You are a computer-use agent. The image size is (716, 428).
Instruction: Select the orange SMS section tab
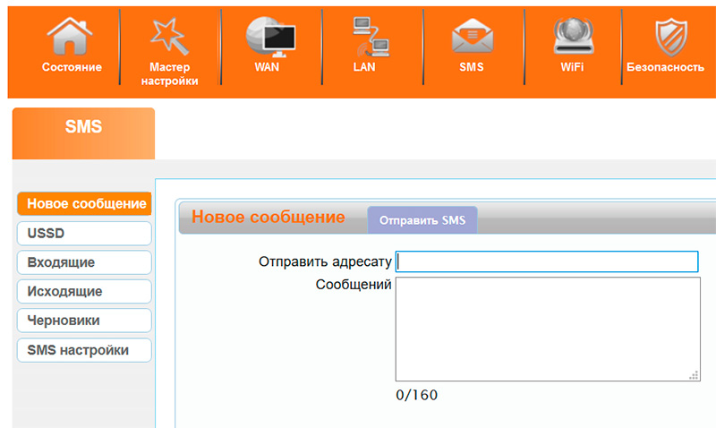point(83,132)
